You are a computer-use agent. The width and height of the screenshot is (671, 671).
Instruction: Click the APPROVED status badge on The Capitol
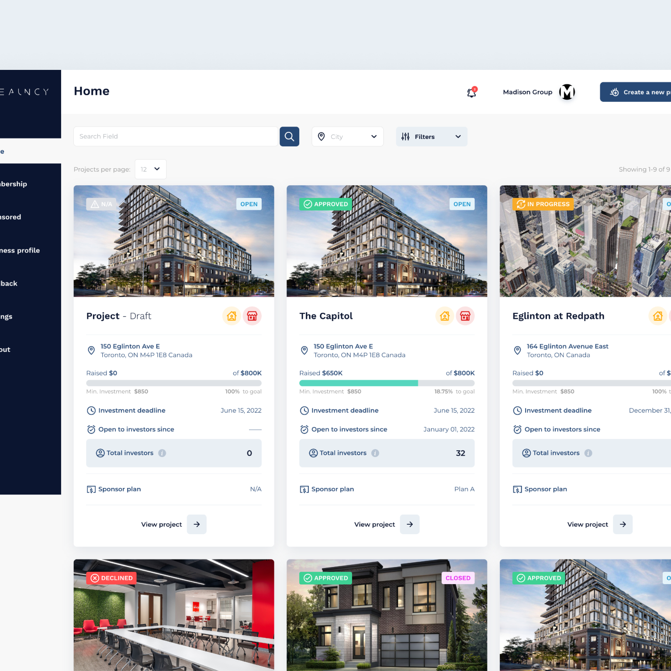click(325, 204)
